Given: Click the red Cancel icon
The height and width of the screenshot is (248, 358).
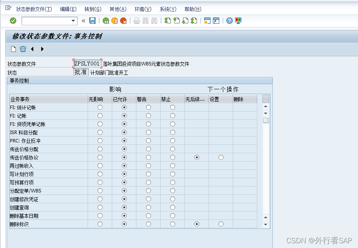Looking at the screenshot, I should pyautogui.click(x=123, y=21).
